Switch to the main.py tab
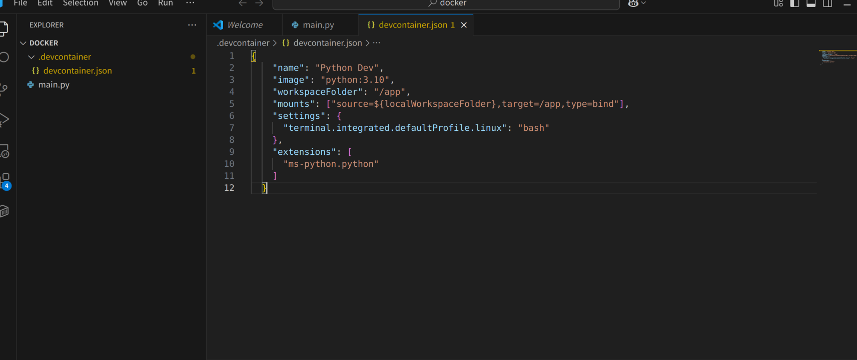 point(320,25)
